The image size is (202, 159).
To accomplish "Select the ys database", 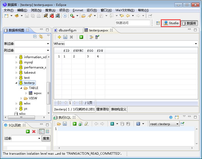I will (25, 109).
